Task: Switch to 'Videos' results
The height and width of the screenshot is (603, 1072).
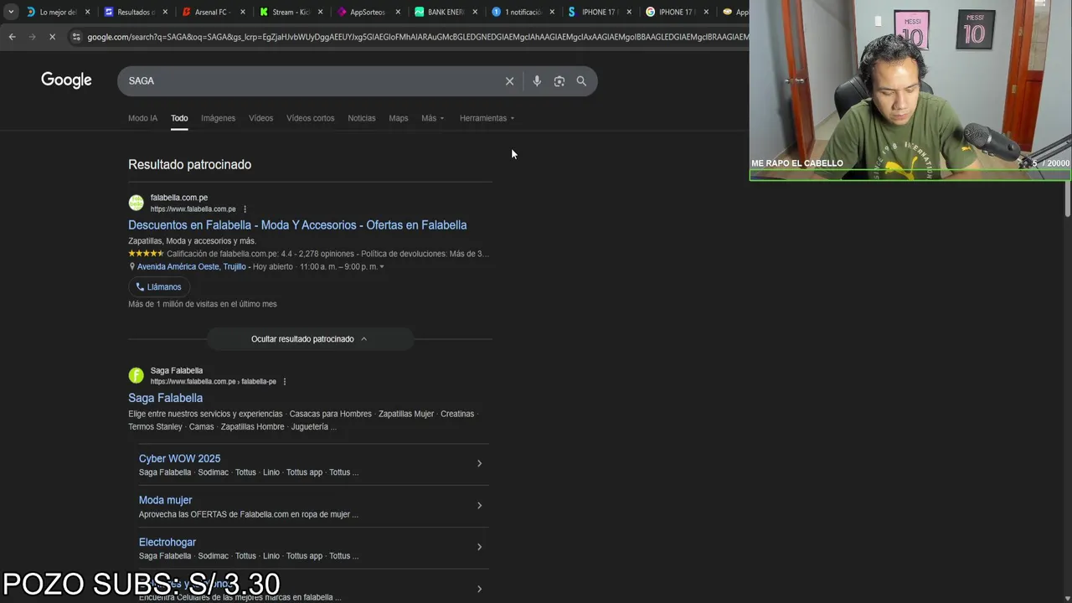Action: tap(260, 118)
